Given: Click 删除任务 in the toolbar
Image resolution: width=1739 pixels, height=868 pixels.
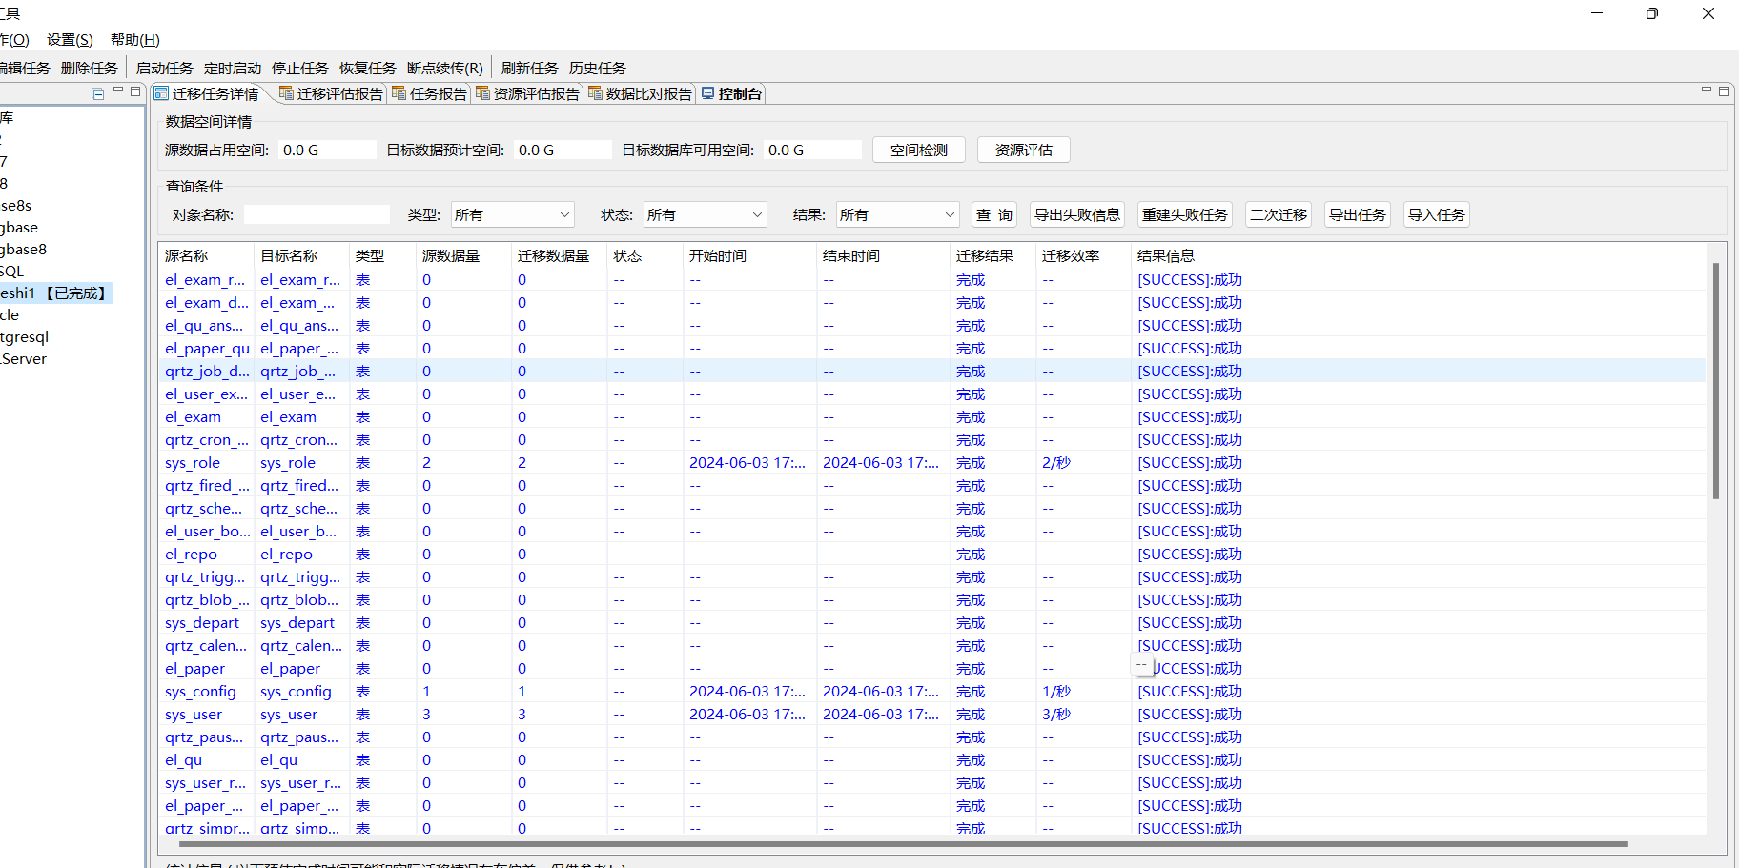Looking at the screenshot, I should click(90, 69).
